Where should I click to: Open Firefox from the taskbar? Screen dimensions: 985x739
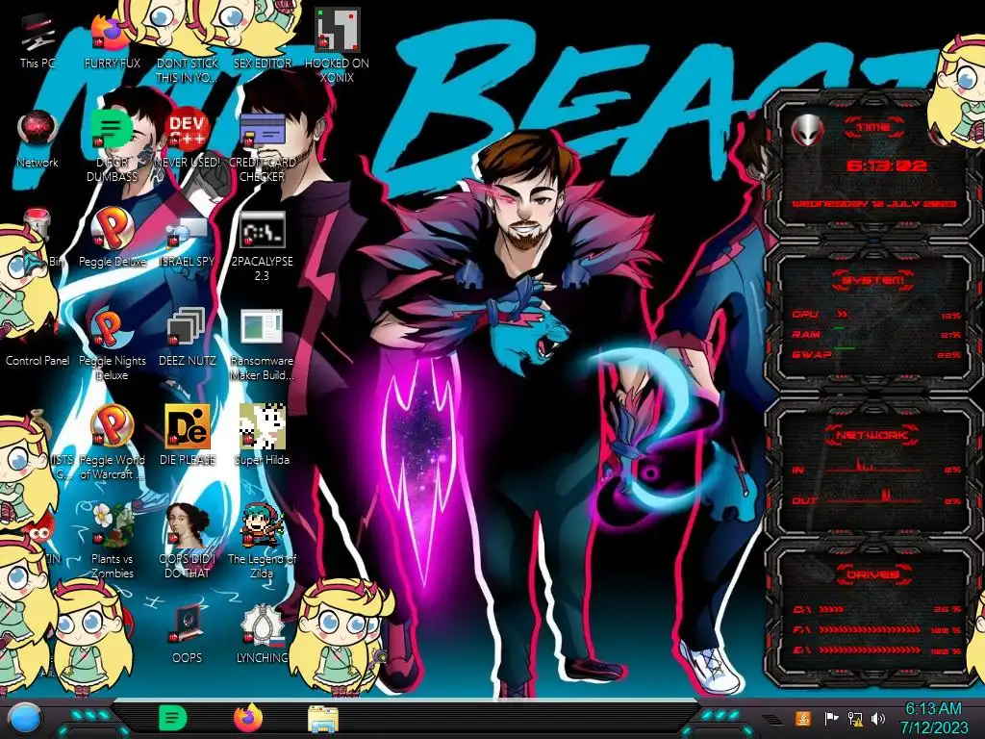[x=247, y=718]
